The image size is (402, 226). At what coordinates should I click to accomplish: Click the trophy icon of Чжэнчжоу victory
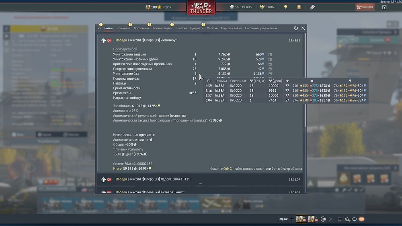(104, 41)
